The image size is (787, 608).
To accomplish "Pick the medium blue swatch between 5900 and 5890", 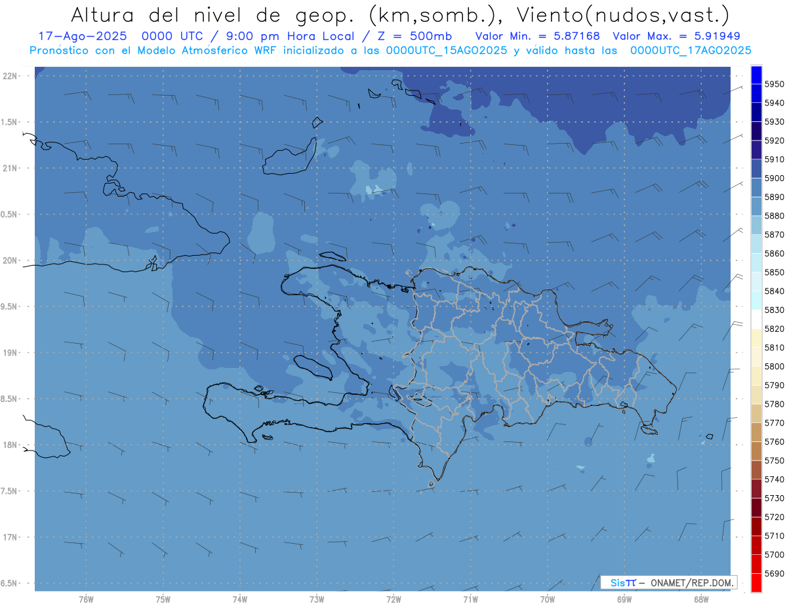I will click(x=756, y=188).
